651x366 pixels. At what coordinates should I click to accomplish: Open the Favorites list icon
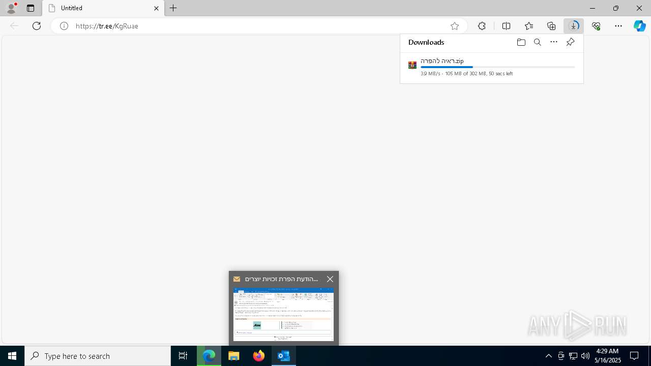click(529, 26)
